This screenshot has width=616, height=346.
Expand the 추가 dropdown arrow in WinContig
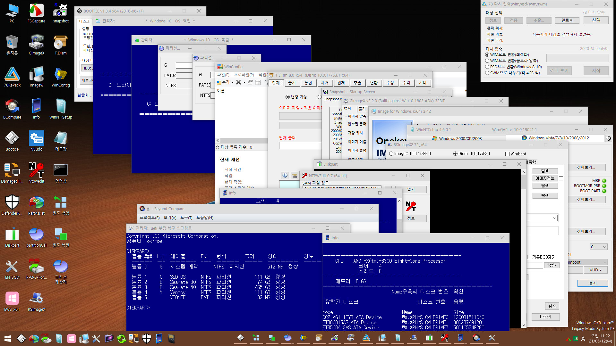[x=233, y=83]
